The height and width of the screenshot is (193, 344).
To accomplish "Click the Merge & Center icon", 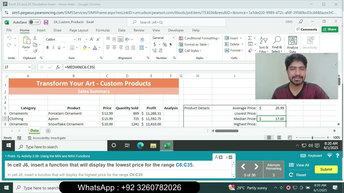I will click(x=142, y=48).
